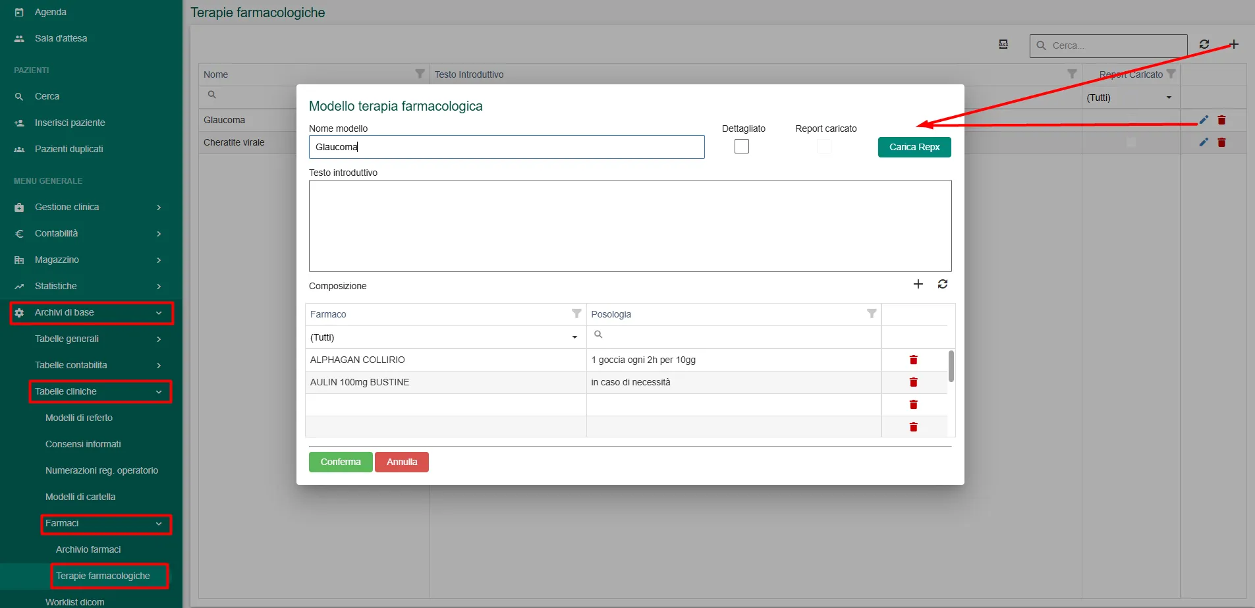
Task: Delete the ALPHAGAN COLLIRIO row
Action: point(914,360)
